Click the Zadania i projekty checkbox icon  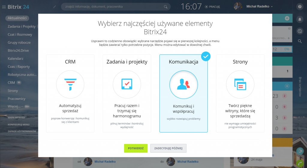tap(127, 84)
